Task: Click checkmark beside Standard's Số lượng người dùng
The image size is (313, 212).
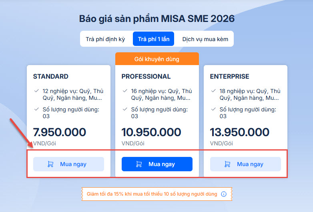Action: coord(37,109)
